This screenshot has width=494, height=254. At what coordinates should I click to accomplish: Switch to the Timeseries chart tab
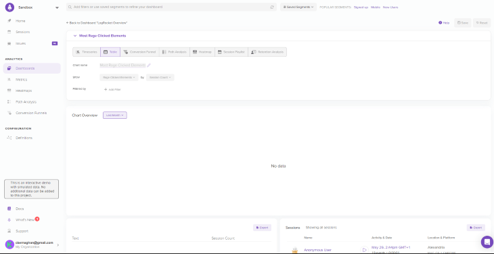(x=87, y=52)
